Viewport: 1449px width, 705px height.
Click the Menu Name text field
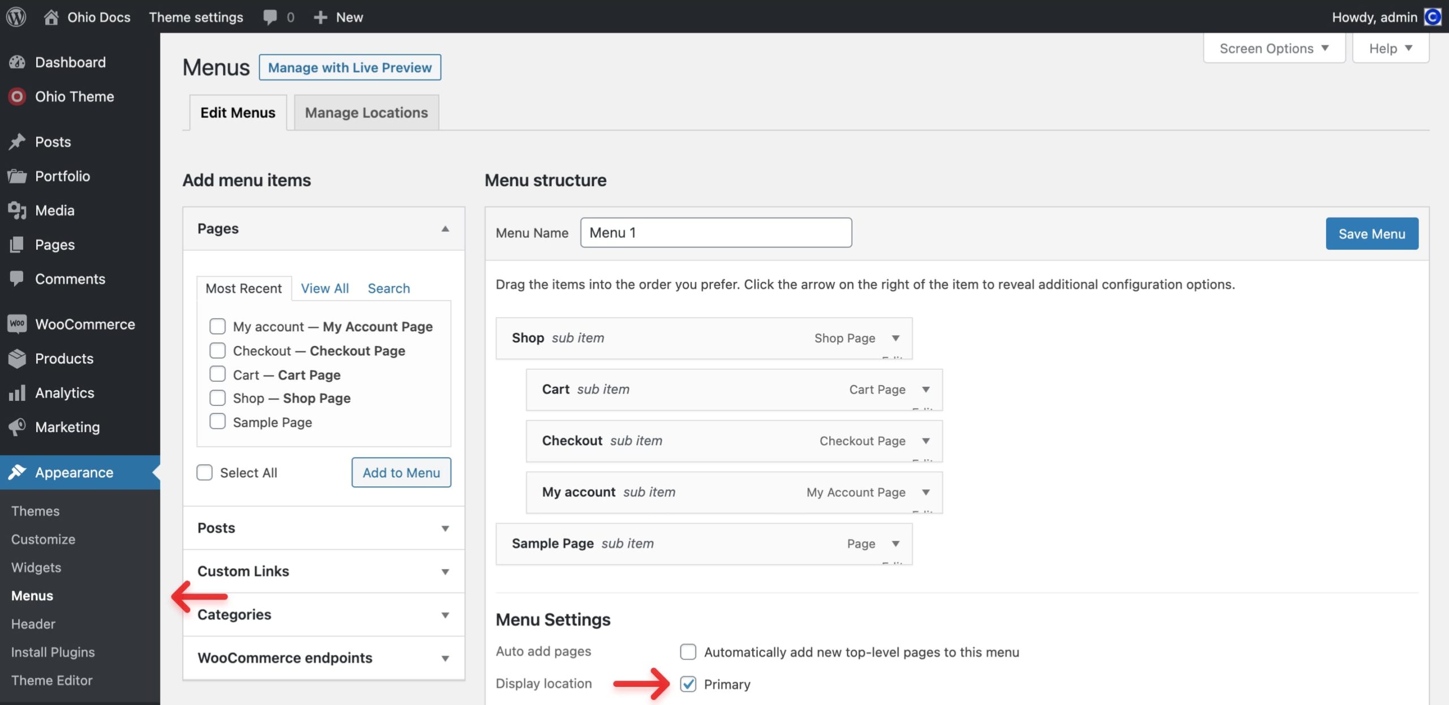pos(715,233)
